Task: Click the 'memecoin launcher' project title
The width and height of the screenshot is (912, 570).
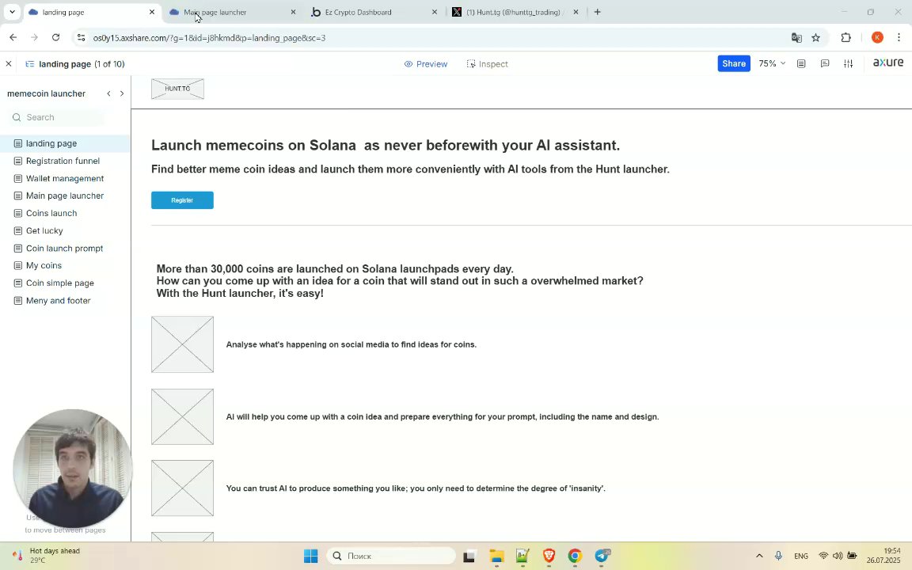Action: (46, 93)
